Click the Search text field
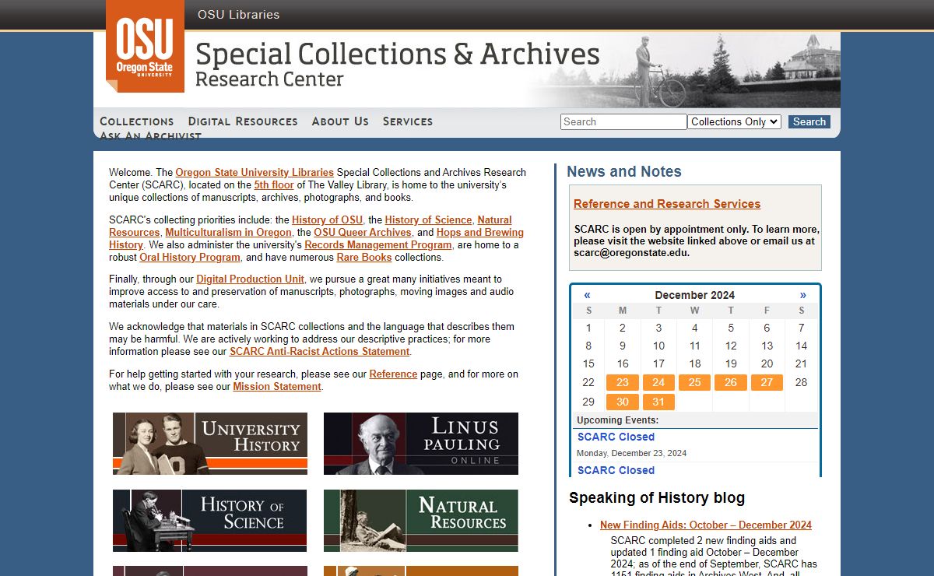 [x=623, y=121]
